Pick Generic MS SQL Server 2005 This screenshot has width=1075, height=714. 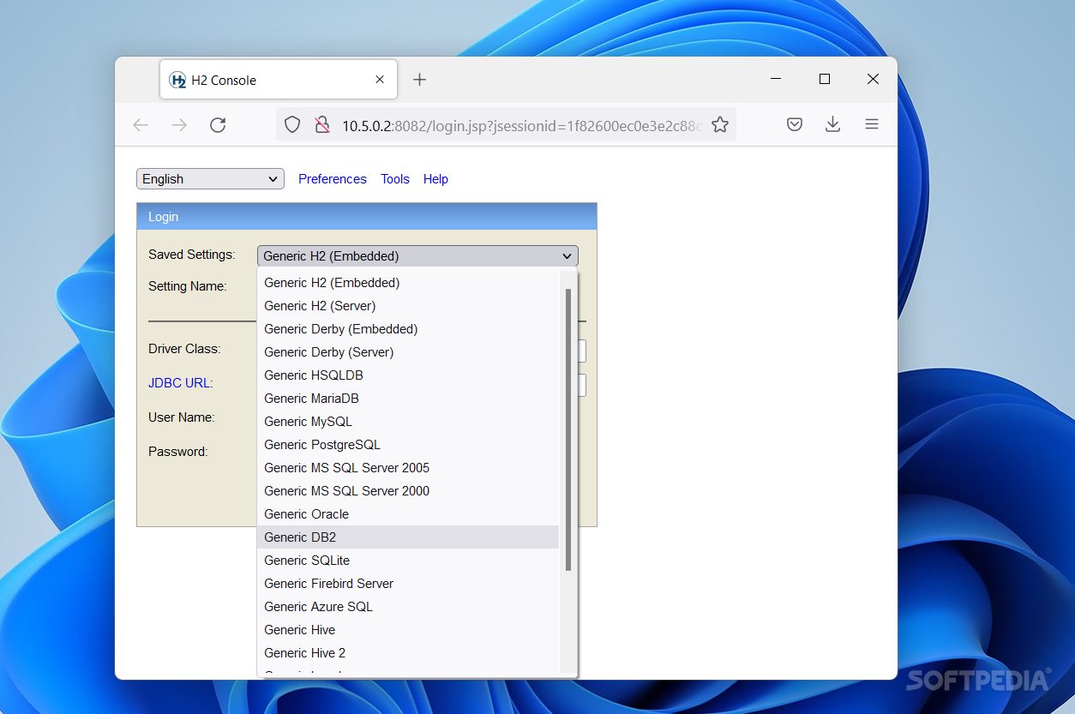tap(408, 468)
